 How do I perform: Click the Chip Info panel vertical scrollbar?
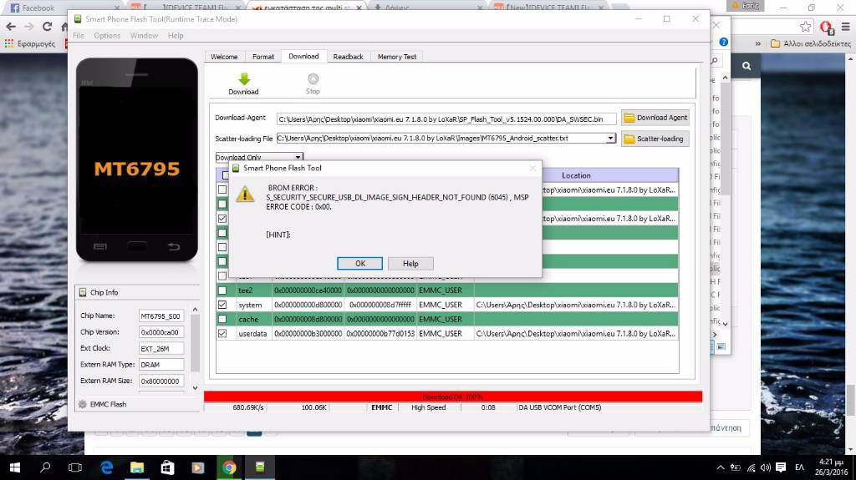tap(195, 344)
